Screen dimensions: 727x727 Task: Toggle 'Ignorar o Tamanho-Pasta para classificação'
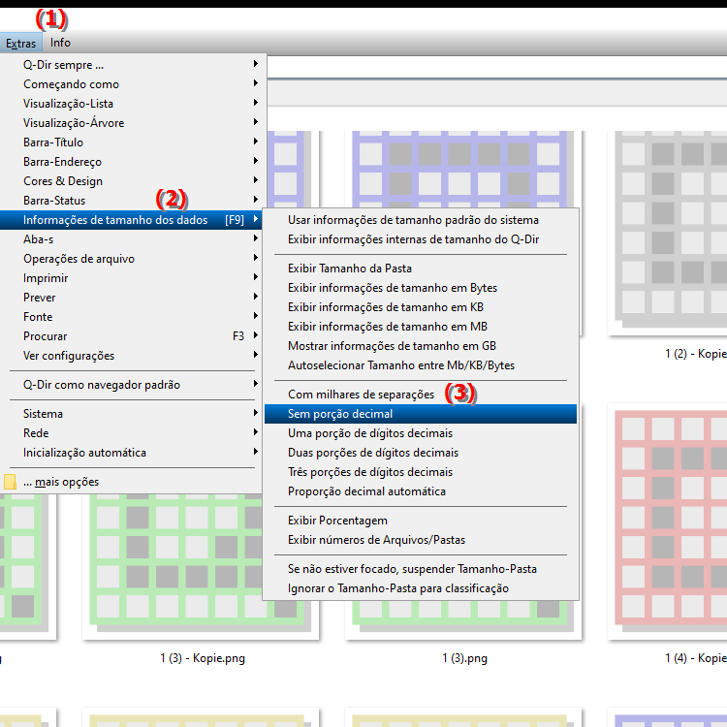421,588
